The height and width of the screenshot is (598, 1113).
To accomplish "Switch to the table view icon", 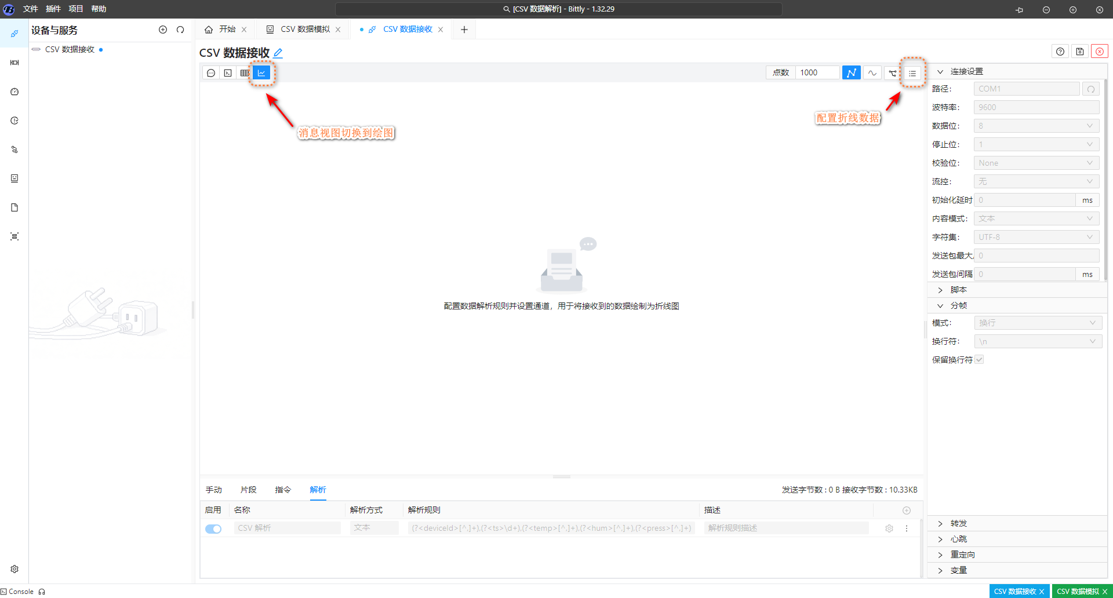I will tap(245, 73).
